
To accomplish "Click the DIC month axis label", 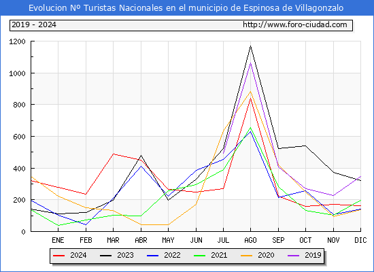I will [x=360, y=240].
